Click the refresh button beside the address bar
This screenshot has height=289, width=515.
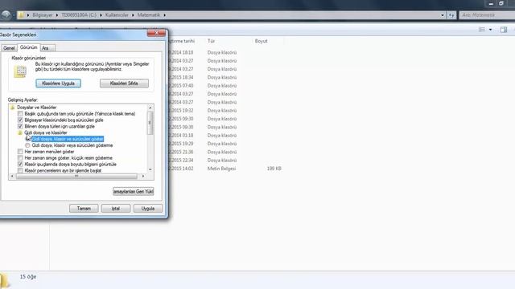pyautogui.click(x=451, y=15)
